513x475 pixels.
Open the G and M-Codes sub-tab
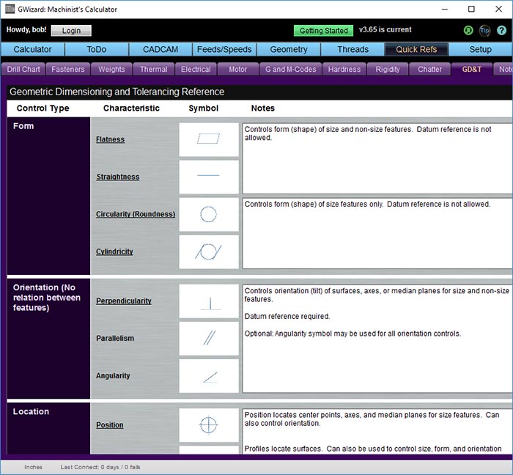(x=290, y=70)
